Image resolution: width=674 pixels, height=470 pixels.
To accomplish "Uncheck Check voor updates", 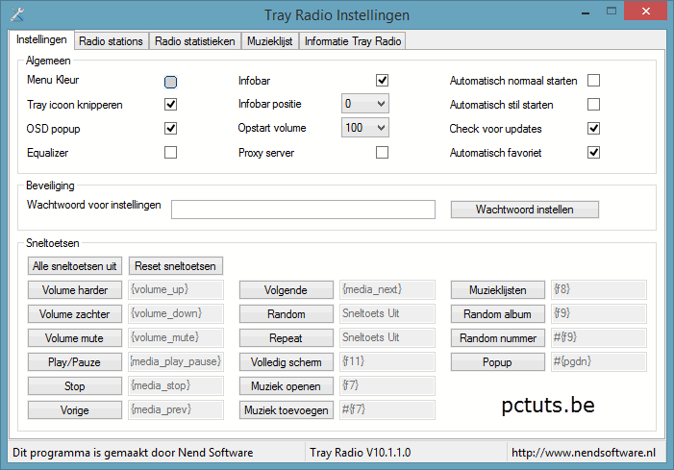I will 594,128.
